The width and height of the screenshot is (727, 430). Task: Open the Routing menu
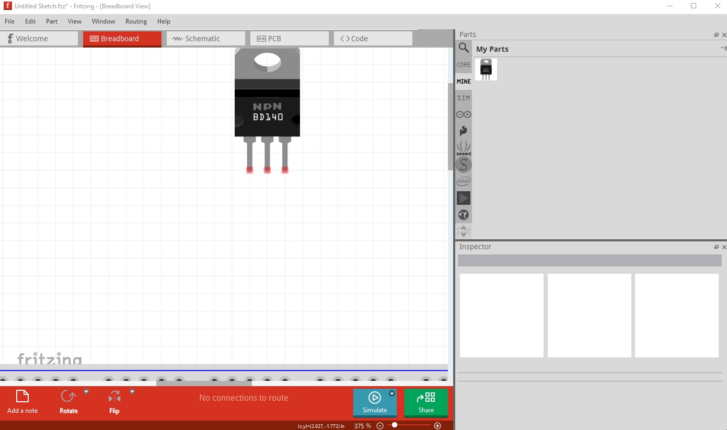[x=136, y=21]
